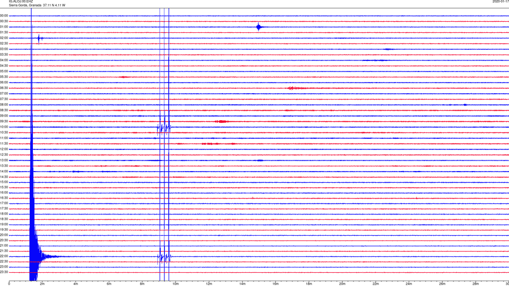
Task: Click the 4m axis tick label
Action: pos(76,284)
